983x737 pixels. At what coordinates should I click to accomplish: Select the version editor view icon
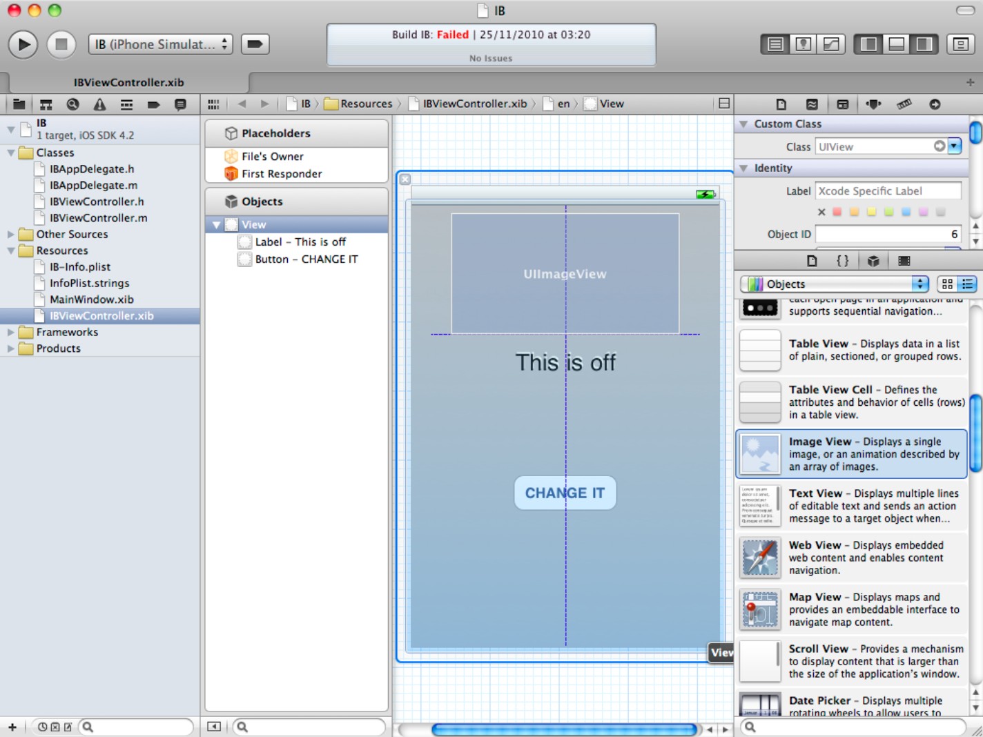pos(831,44)
